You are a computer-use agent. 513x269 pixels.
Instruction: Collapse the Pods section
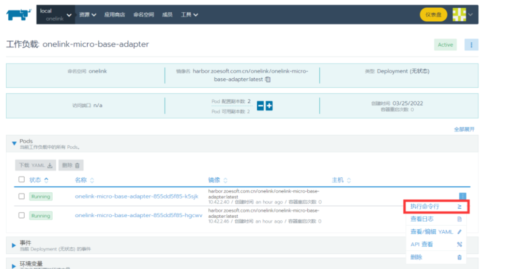pyautogui.click(x=14, y=143)
